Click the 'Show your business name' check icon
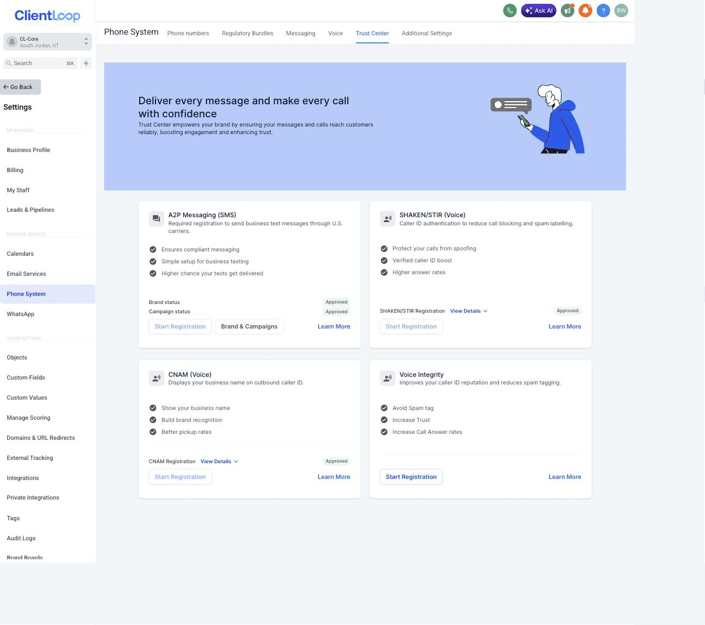 (153, 408)
